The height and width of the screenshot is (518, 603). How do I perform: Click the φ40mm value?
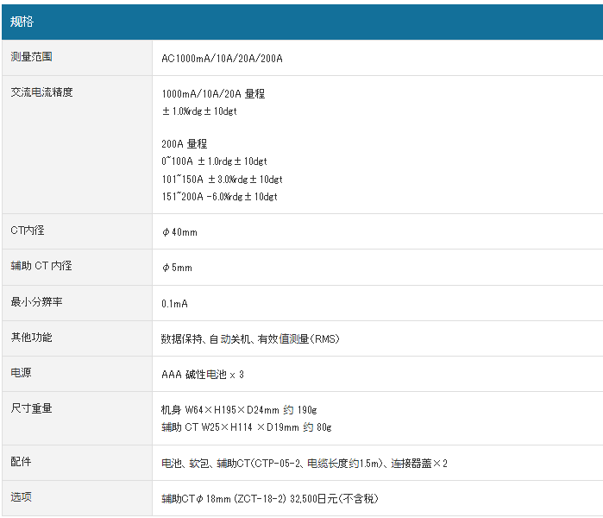(x=179, y=233)
